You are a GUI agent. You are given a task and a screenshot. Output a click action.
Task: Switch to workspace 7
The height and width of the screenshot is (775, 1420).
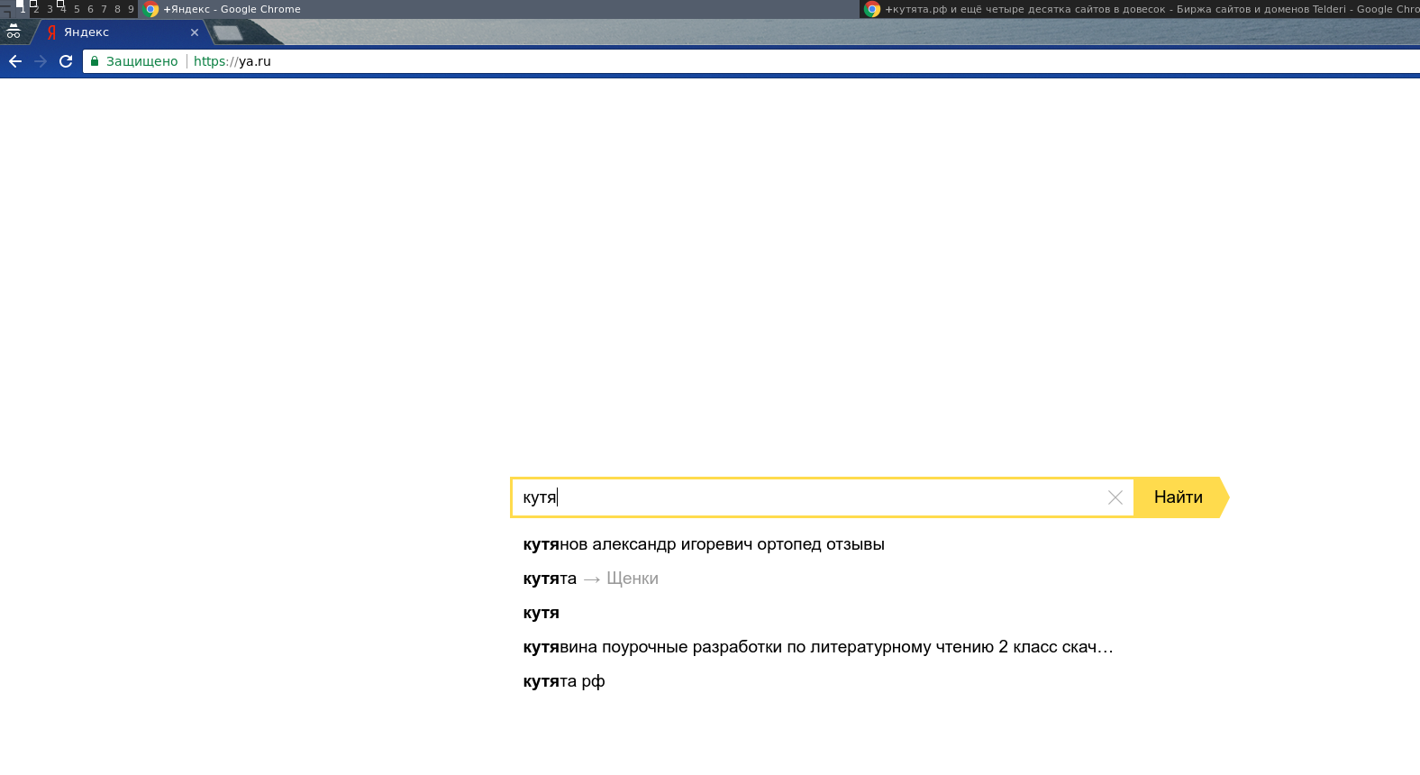104,9
